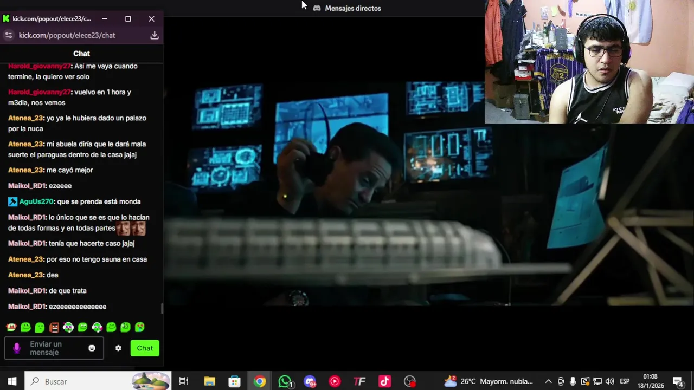Click message 'por eso no tengo sauna en casa'

coord(97,259)
